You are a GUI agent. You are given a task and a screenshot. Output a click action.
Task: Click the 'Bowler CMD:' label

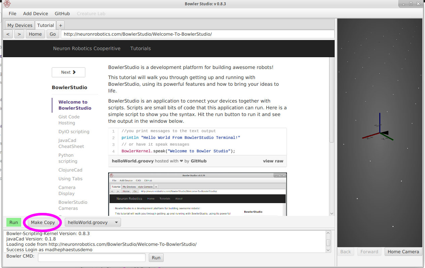click(20, 256)
